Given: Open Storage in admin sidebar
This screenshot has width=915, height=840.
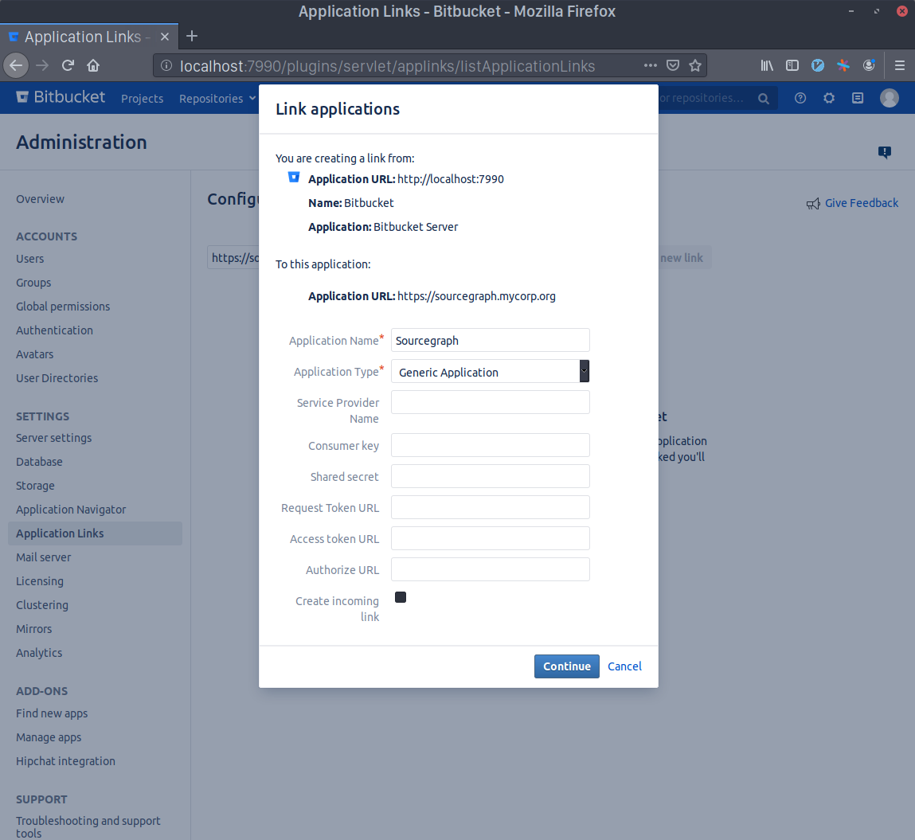Looking at the screenshot, I should (35, 486).
